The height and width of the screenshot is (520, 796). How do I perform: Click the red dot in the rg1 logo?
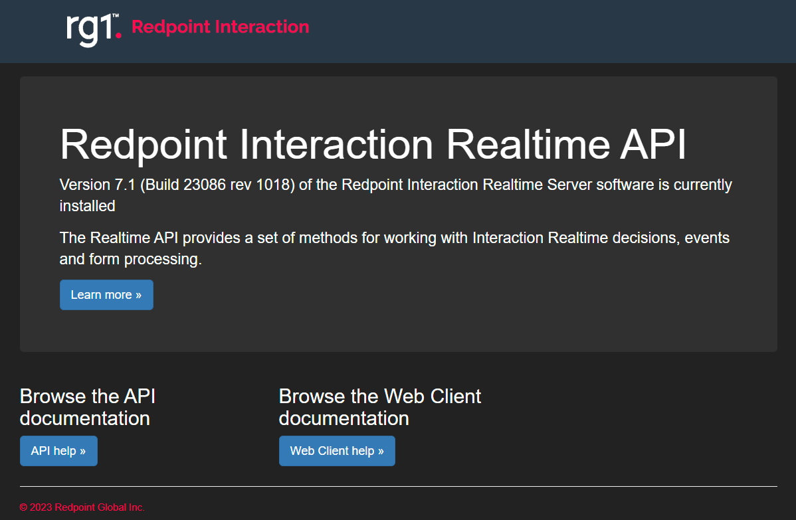(118, 35)
